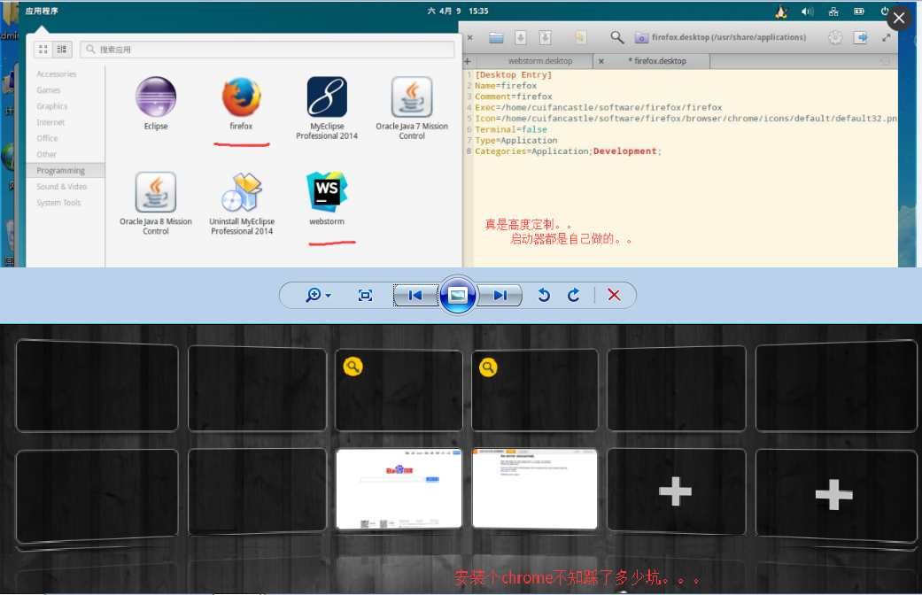
Task: Click the share arrow icon in editor
Action: [x=861, y=37]
